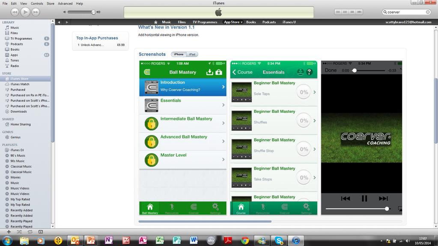
Task: Open Outlook from the taskbar
Action: pos(75,240)
